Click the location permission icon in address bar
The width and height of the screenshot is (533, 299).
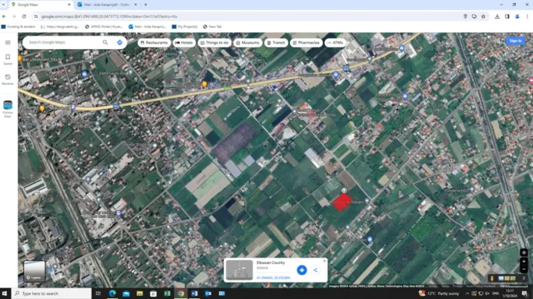click(465, 16)
